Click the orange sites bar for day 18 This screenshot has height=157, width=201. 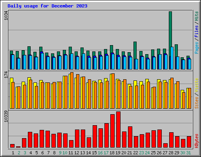point(113,91)
